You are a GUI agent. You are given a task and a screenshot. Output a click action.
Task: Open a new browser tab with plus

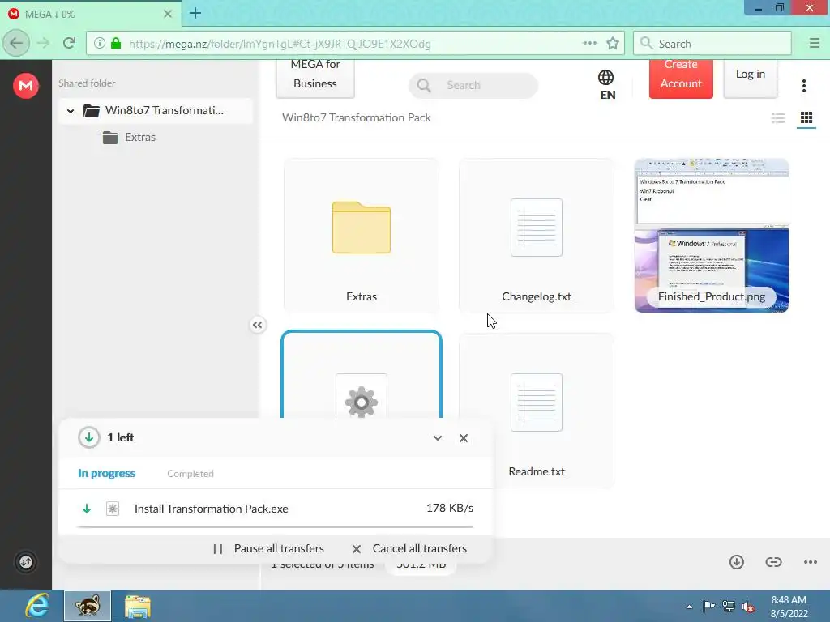tap(195, 13)
